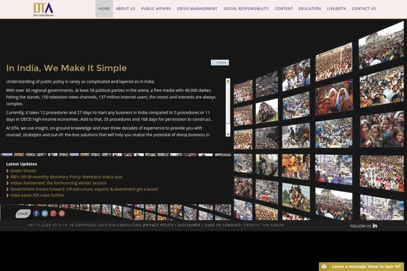Go to the Home menu item
The height and width of the screenshot is (271, 407).
pos(104,9)
